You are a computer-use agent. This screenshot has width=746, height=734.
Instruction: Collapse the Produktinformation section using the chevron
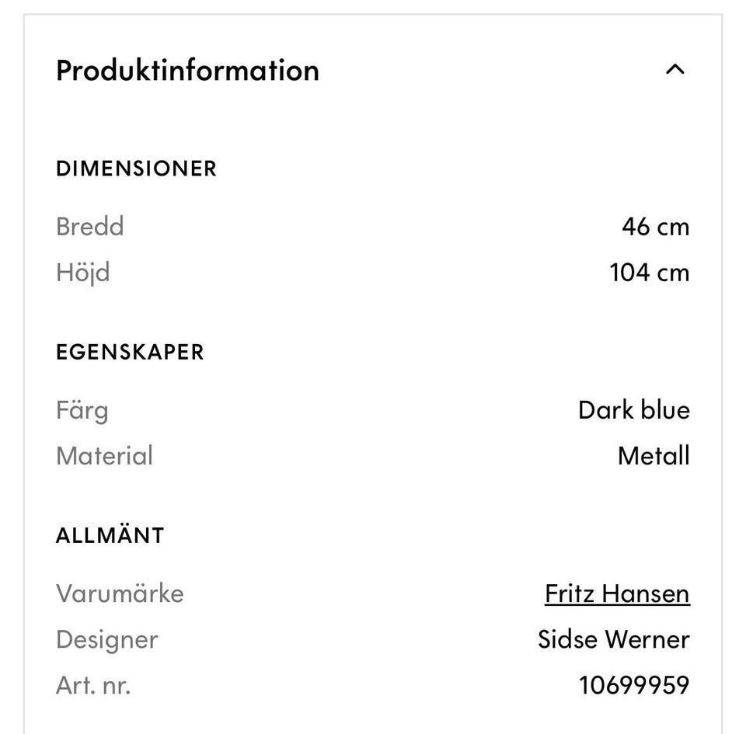pos(675,70)
